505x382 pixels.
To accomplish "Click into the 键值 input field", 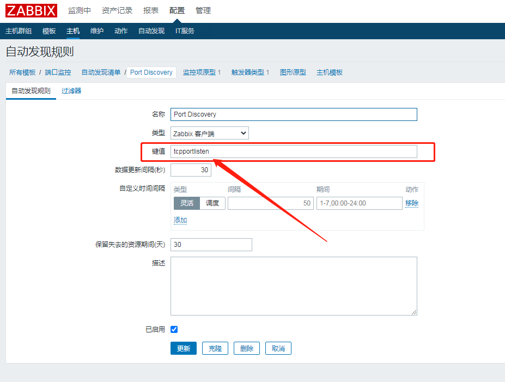I will tap(294, 151).
